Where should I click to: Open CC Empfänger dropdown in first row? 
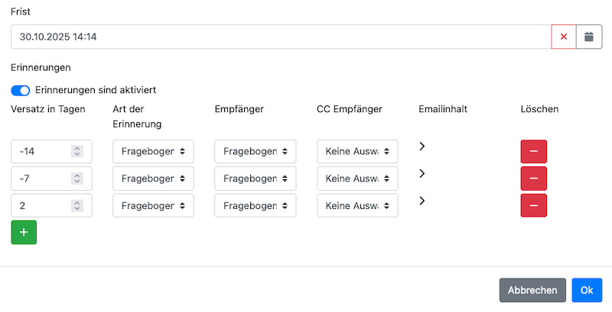click(x=357, y=151)
